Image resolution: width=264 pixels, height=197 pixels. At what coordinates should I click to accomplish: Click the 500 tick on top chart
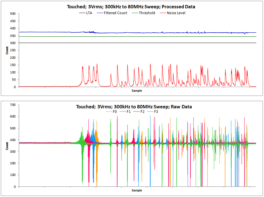point(13,14)
